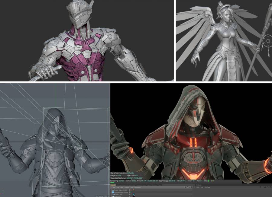Open the User Data menu in Attributes
This screenshot has height=197, width=272.
click(207, 187)
